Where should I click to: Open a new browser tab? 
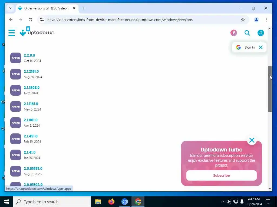pos(84,8)
